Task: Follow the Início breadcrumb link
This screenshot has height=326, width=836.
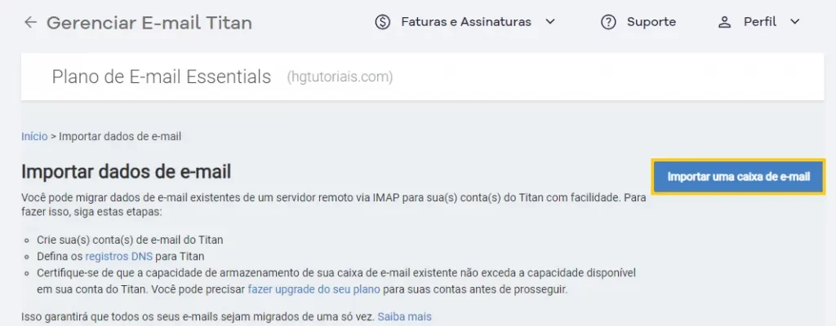Action: [34, 136]
